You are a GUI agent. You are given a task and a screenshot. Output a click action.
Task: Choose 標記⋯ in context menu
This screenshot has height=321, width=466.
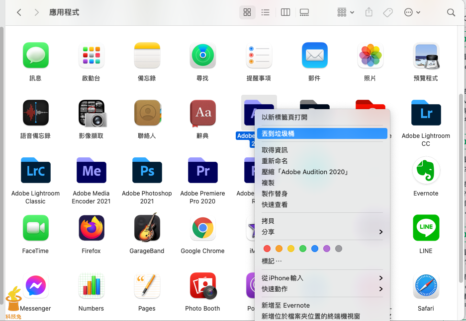click(322, 261)
